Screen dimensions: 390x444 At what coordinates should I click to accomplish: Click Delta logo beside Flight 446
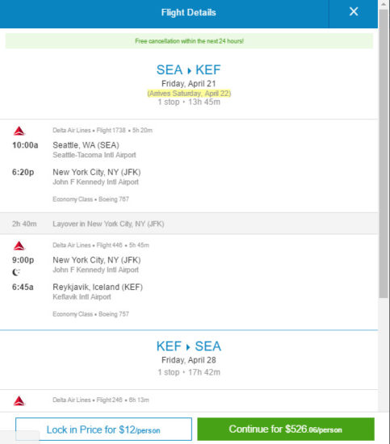19,245
